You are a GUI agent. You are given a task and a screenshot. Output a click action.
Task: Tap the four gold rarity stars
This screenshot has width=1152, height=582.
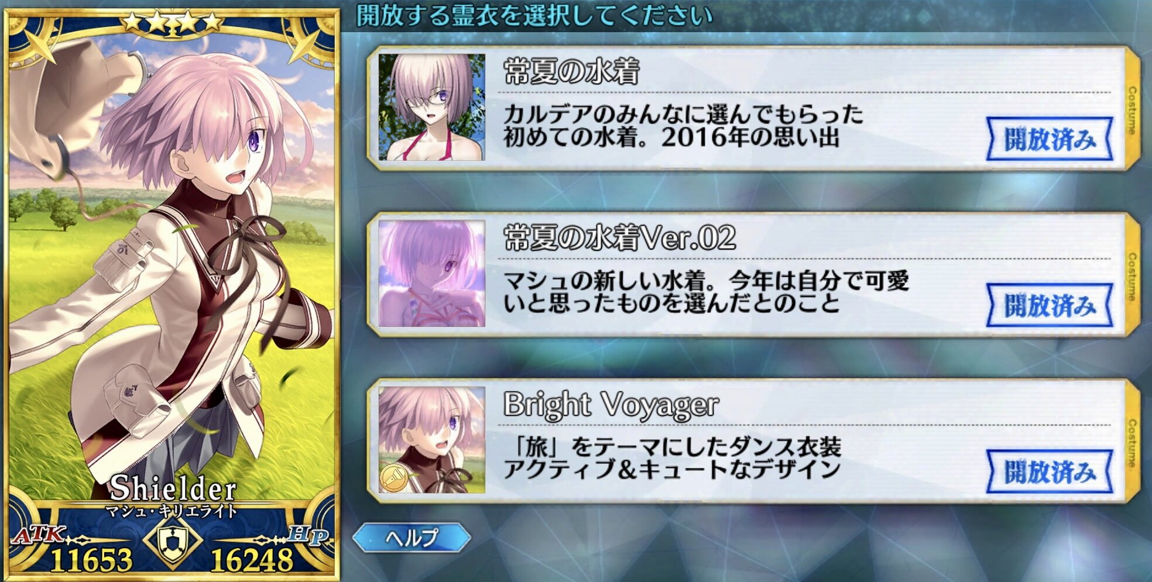pyautogui.click(x=172, y=22)
